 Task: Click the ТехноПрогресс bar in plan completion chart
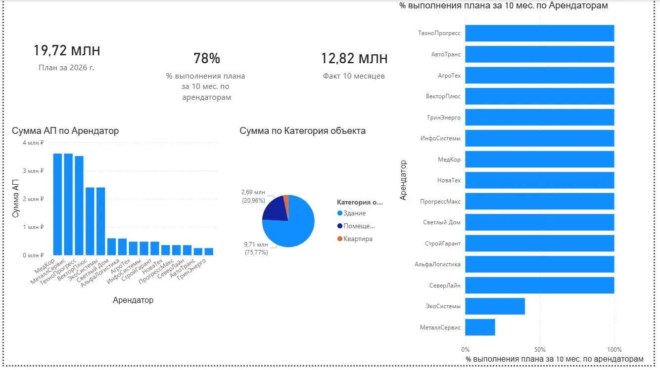coord(540,33)
